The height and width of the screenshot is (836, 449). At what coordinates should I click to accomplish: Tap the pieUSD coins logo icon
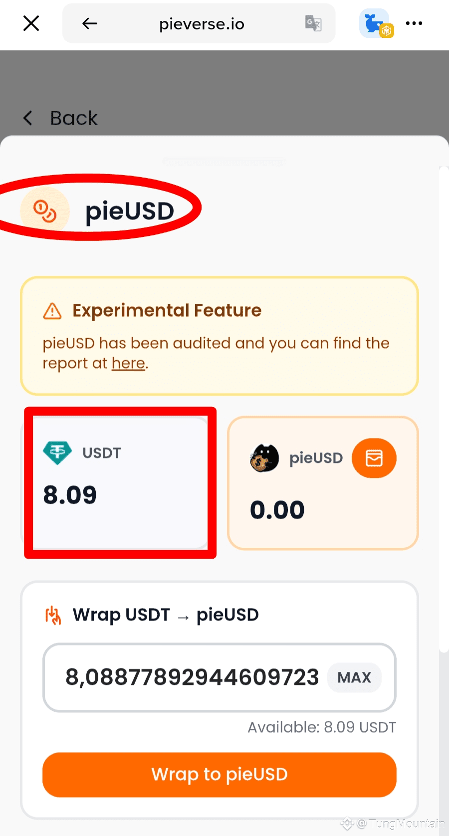(45, 211)
